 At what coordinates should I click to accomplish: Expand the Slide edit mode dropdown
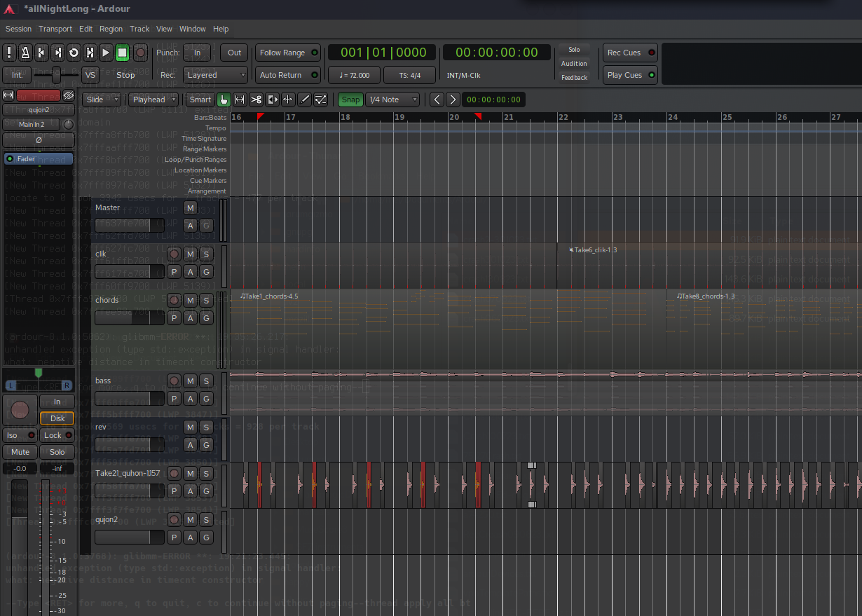[102, 100]
